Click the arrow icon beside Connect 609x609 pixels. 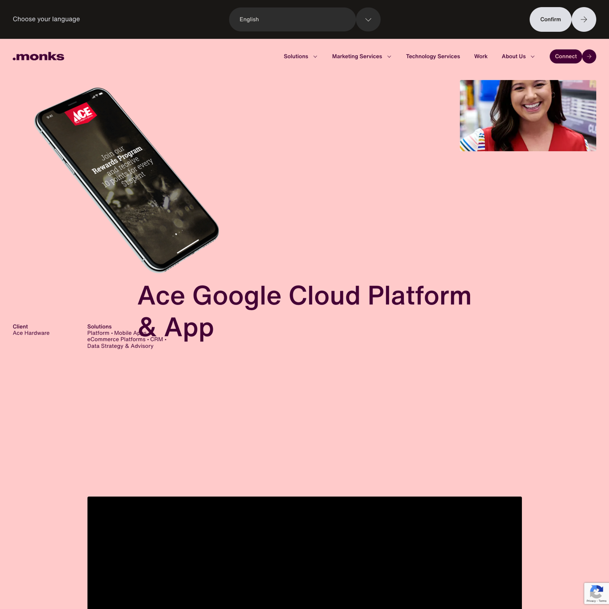[x=589, y=56]
